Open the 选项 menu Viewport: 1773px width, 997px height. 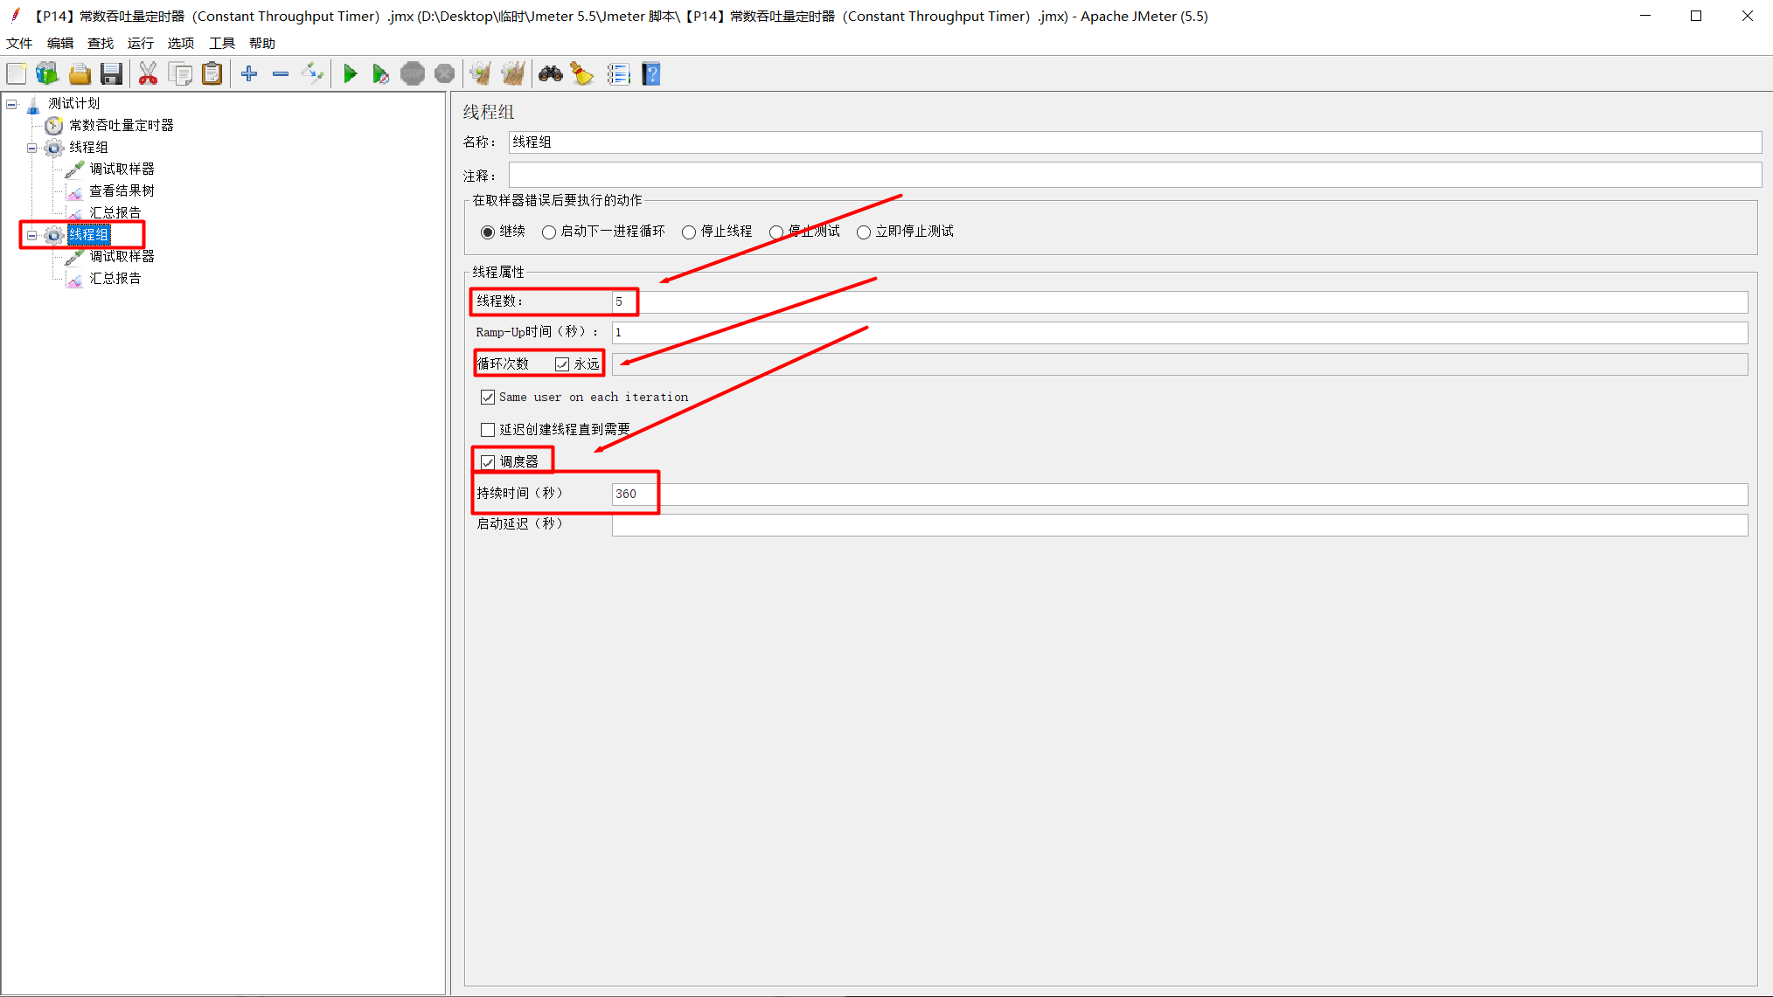click(x=180, y=43)
